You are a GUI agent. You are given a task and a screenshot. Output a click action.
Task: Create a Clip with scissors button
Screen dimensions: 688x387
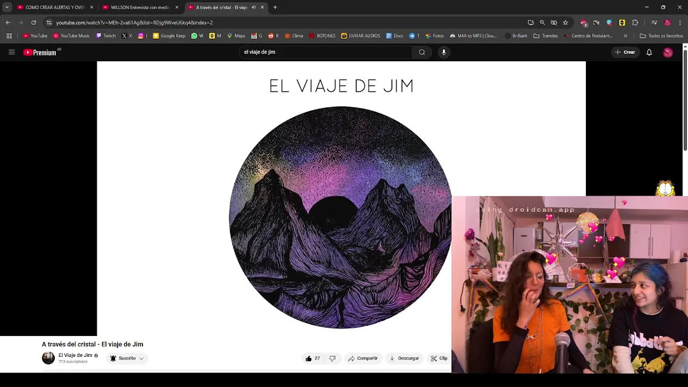439,359
